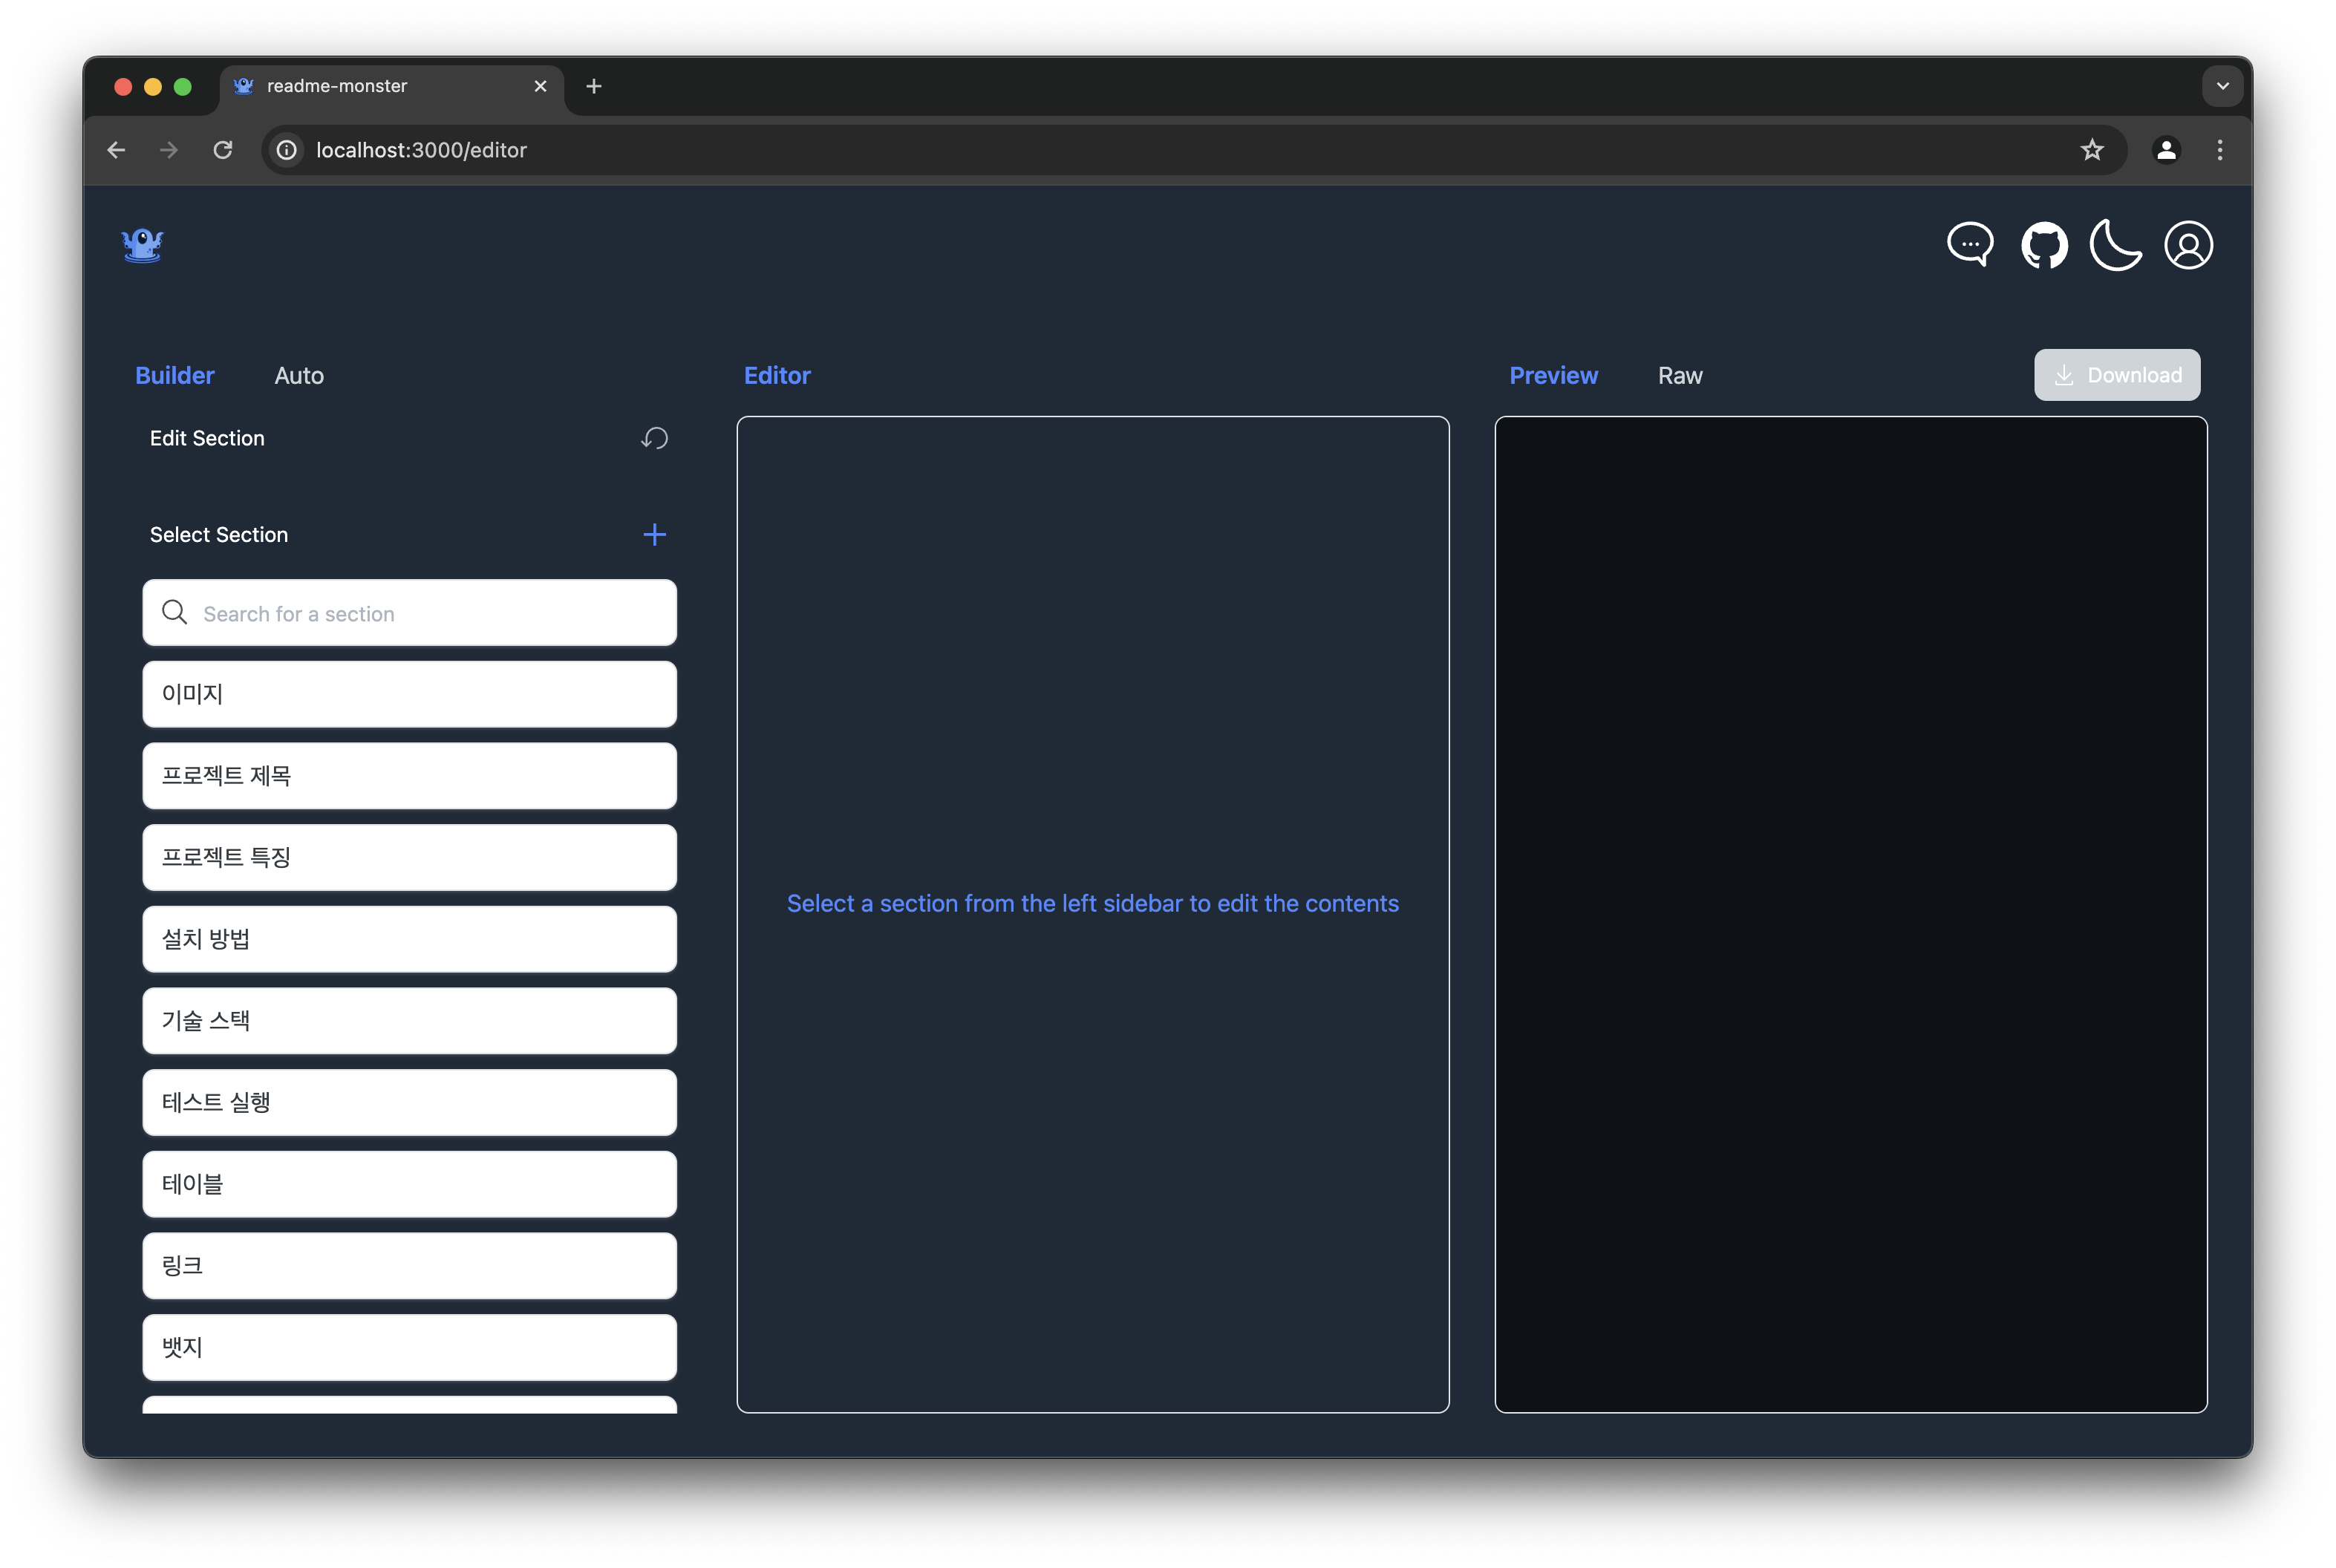Open a new browser tab
The image size is (2336, 1568).
point(594,87)
